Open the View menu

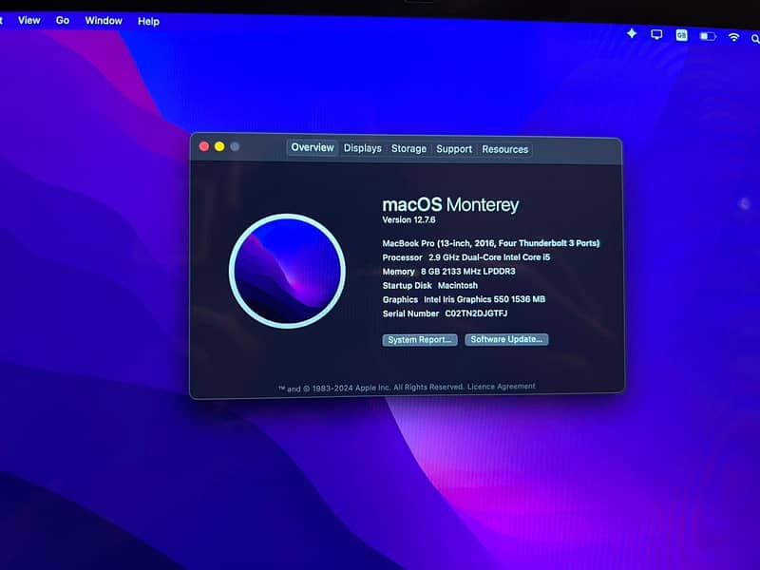[x=29, y=20]
